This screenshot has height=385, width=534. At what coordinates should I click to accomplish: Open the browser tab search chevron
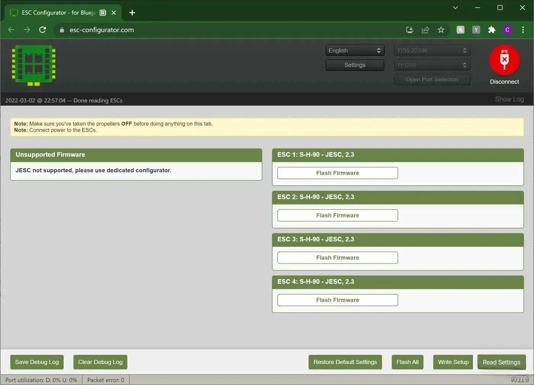pyautogui.click(x=455, y=8)
